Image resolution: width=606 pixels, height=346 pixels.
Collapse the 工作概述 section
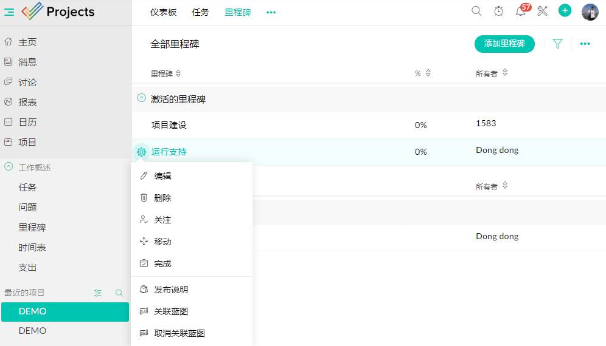coord(9,167)
